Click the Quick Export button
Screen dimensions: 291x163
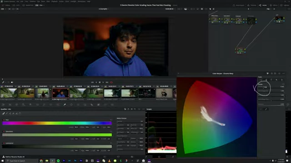click(x=238, y=5)
